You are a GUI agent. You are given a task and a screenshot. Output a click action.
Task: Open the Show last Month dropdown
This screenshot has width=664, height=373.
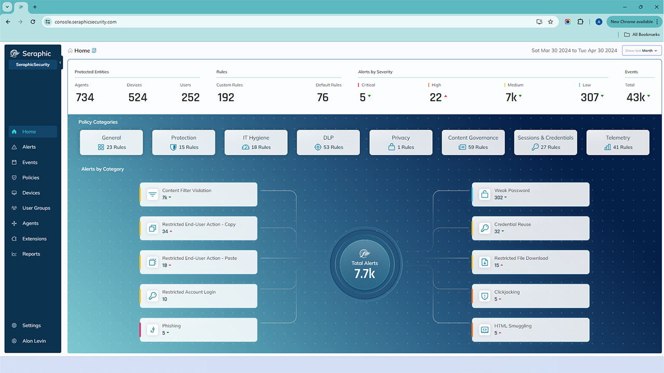(642, 51)
